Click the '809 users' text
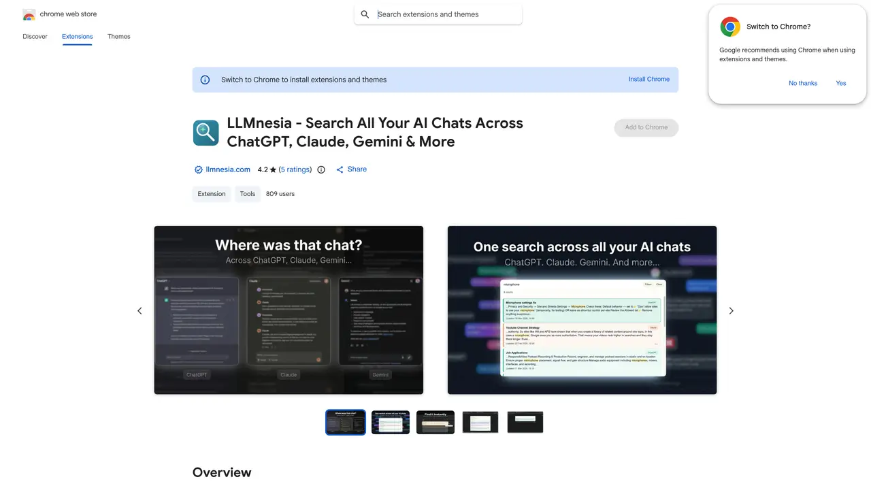The width and height of the screenshot is (871, 490). 280,194
